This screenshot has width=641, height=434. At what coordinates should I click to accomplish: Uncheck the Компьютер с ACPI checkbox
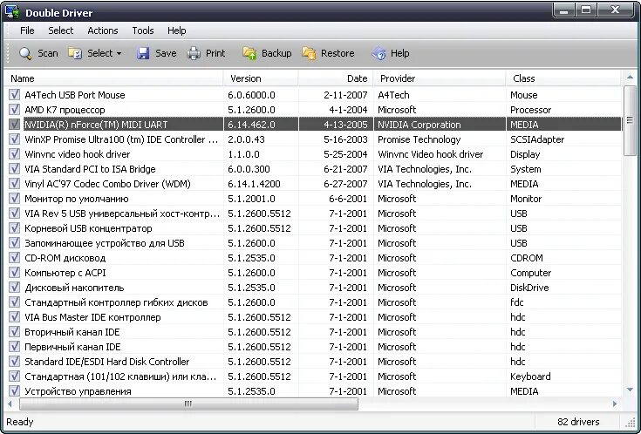(x=14, y=272)
